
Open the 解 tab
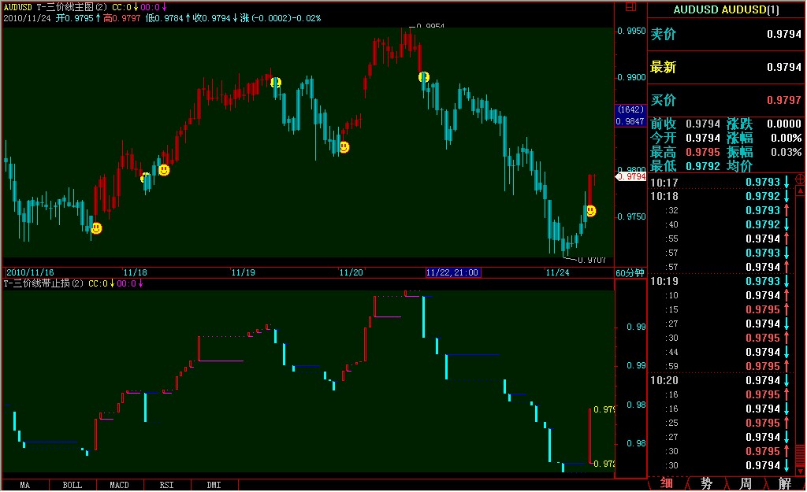[x=784, y=484]
